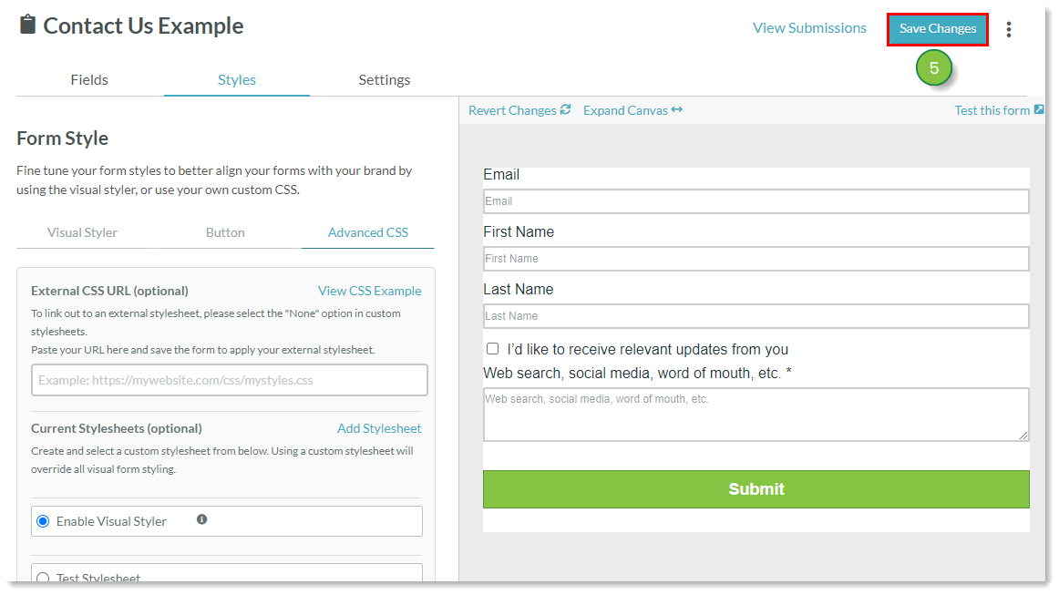This screenshot has height=595, width=1059.
Task: Click the 'Form Style' heading
Action: pyautogui.click(x=62, y=138)
